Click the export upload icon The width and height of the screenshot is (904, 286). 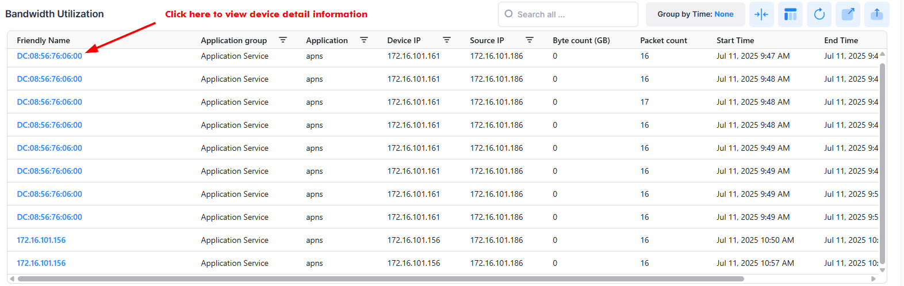876,14
